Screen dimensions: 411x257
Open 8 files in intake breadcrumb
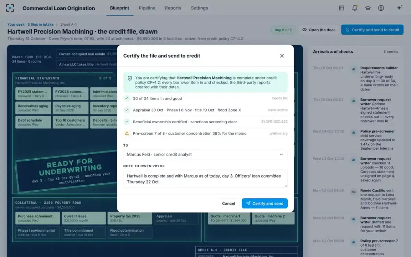click(40, 24)
